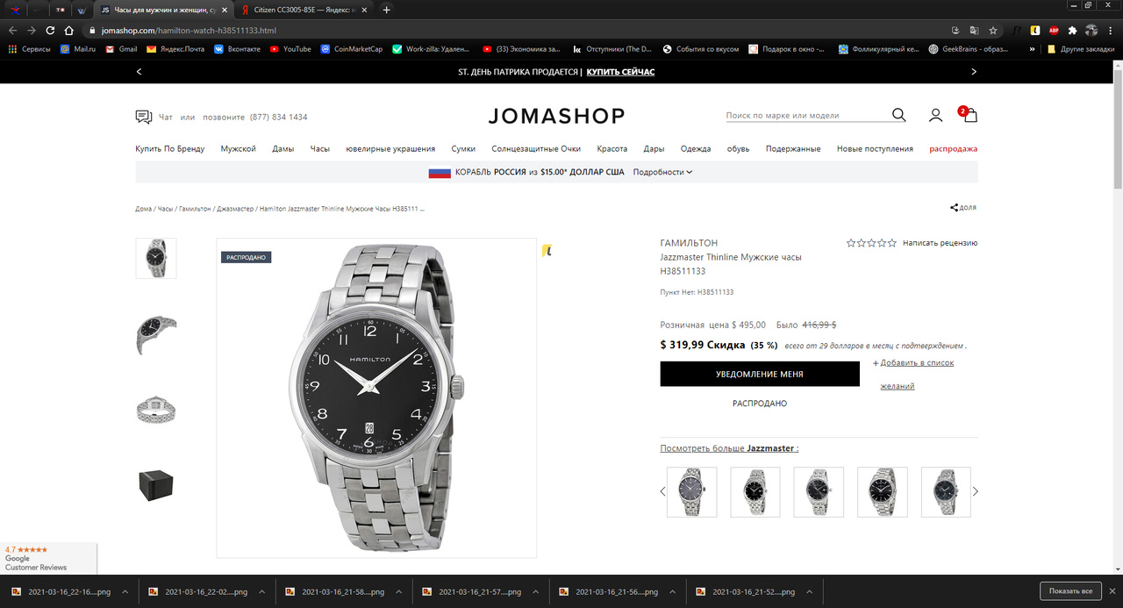Click Добавить в список желаний link

coord(913,374)
